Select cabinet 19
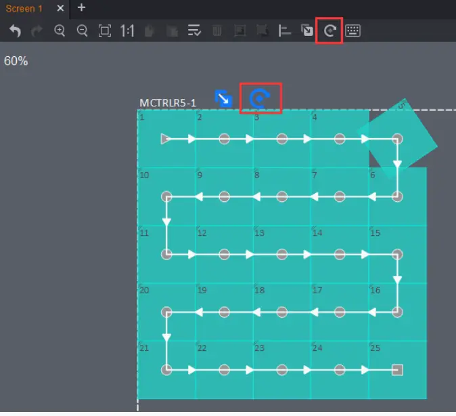This screenshot has height=416, width=456. pyautogui.click(x=224, y=312)
